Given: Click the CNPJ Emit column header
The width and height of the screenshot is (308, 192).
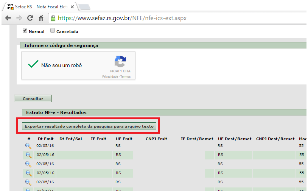Looking at the screenshot, I should 156,139.
